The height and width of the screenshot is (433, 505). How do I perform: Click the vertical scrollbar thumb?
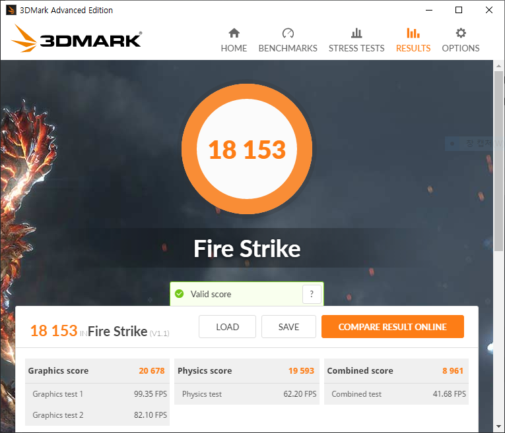498,161
